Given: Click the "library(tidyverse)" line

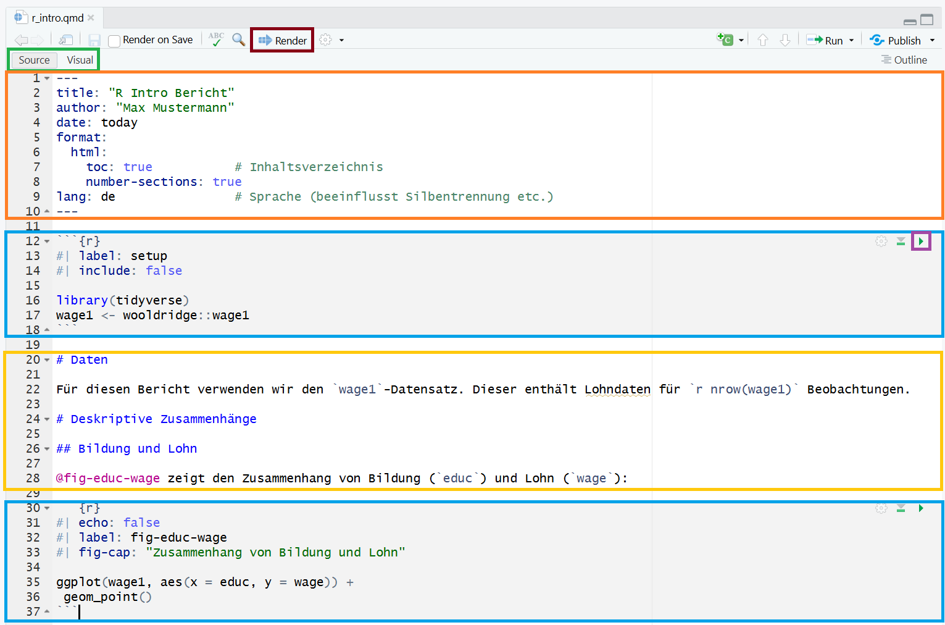Looking at the screenshot, I should (123, 300).
